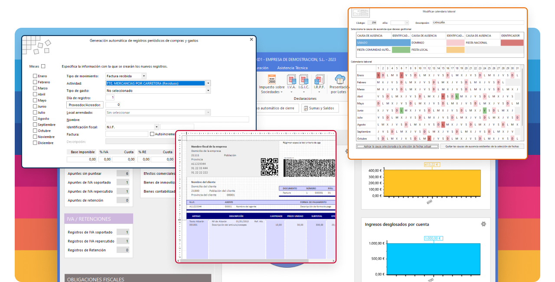Open the Impuesto sobre Sociedades icon
The height and width of the screenshot is (282, 555).
click(x=272, y=80)
